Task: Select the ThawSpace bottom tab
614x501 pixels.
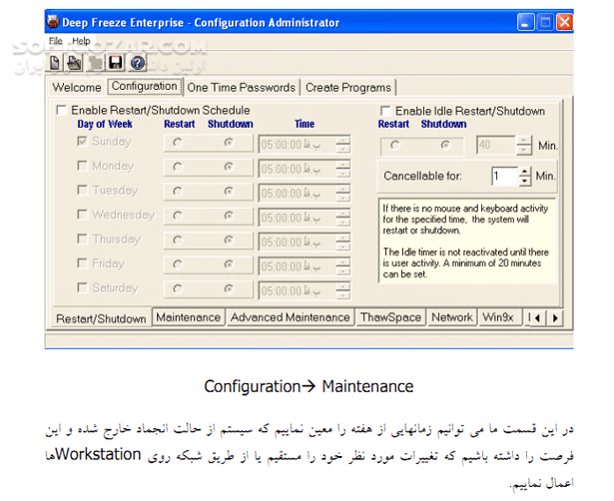Action: point(390,317)
